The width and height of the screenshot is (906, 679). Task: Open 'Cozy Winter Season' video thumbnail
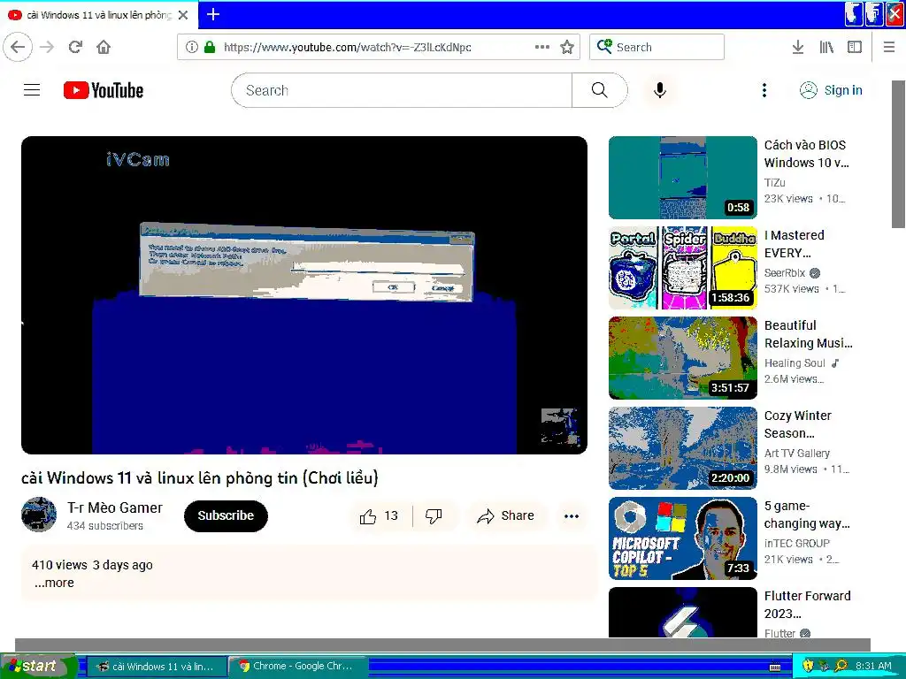(x=683, y=448)
